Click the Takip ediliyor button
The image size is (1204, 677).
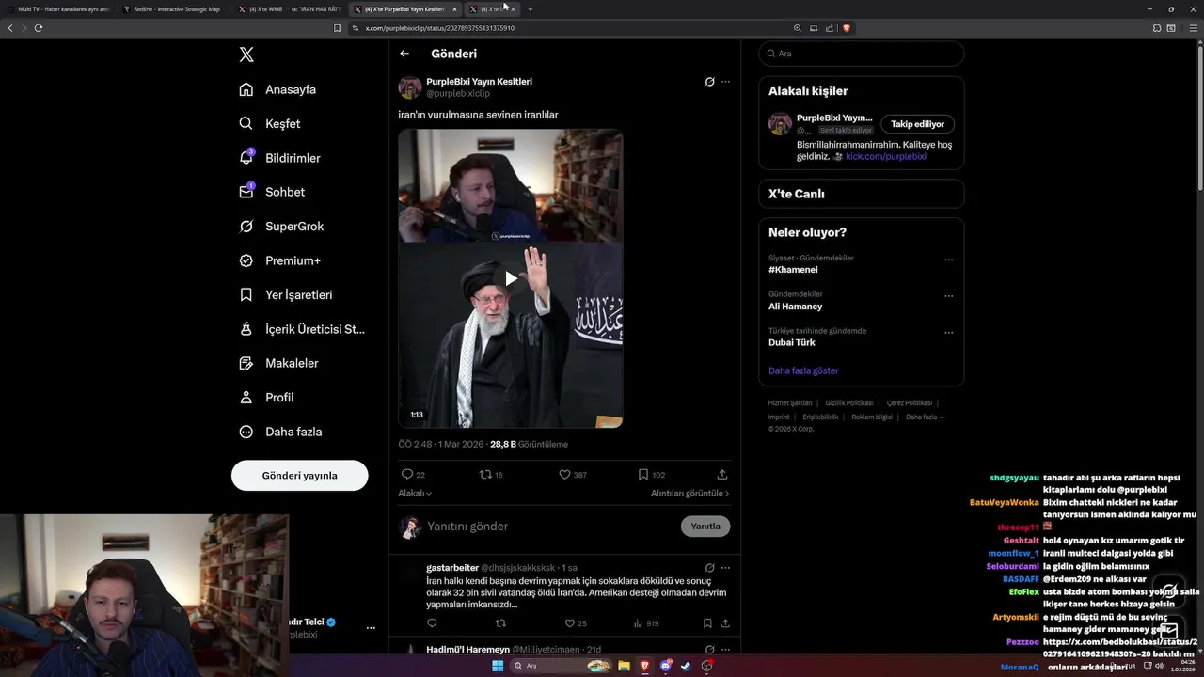coord(917,124)
